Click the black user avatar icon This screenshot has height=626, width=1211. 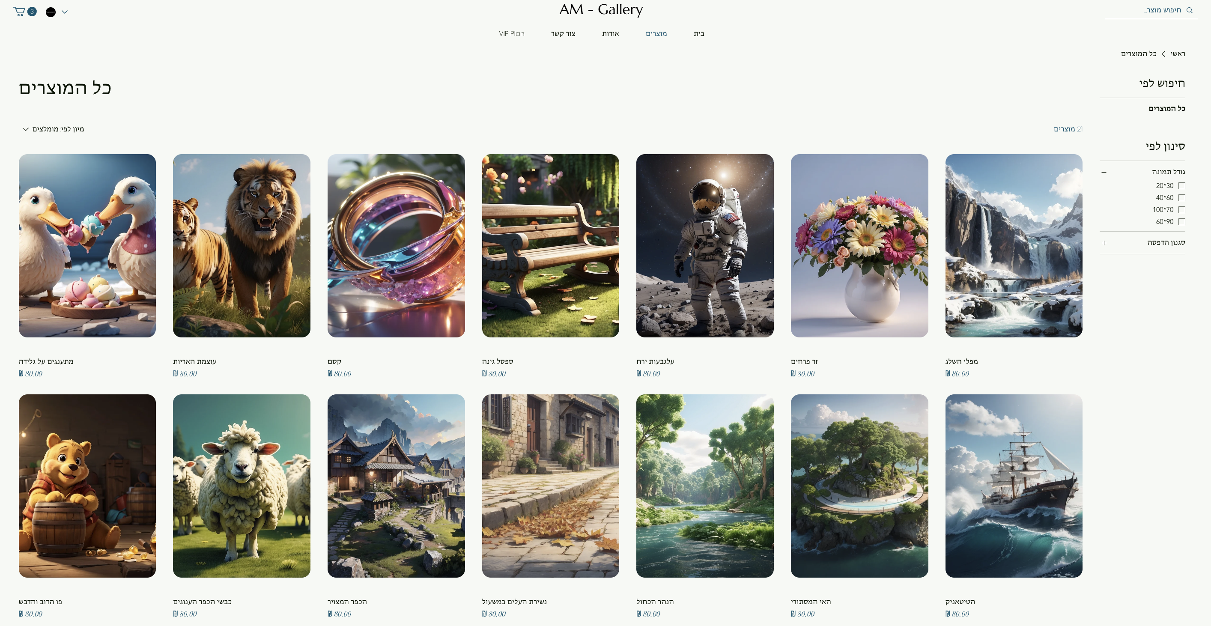[x=51, y=12]
